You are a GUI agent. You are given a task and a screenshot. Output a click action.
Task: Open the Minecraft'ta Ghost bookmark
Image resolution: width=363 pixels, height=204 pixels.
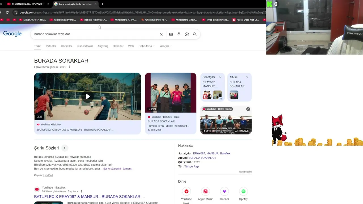184,20
